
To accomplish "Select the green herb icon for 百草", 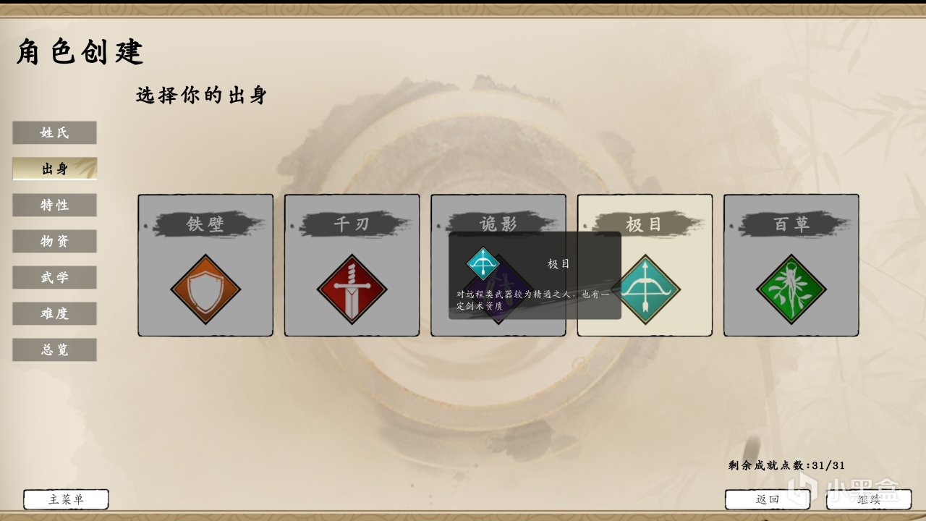I will click(791, 289).
